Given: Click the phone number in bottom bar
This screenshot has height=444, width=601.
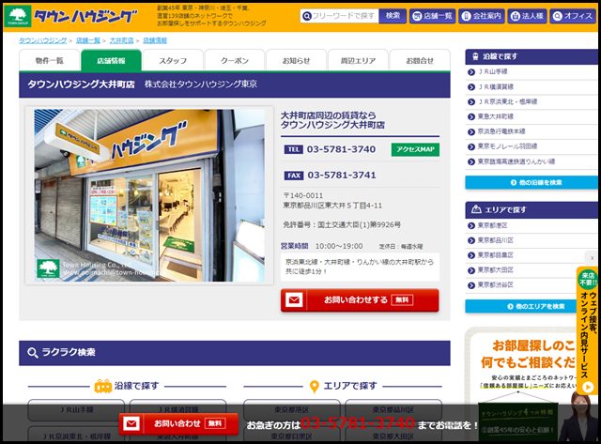Looking at the screenshot, I should [357, 423].
